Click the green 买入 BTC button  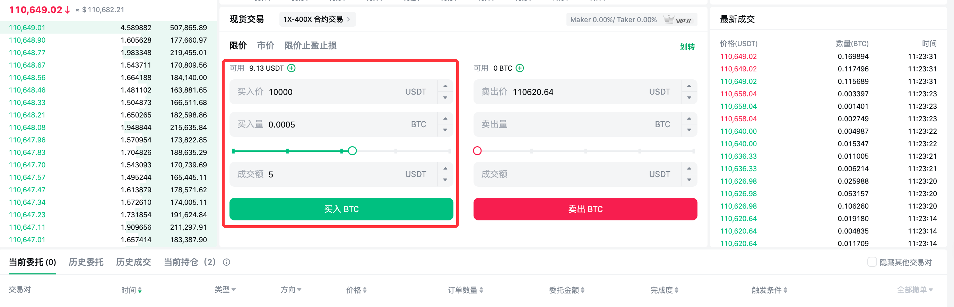(x=341, y=209)
